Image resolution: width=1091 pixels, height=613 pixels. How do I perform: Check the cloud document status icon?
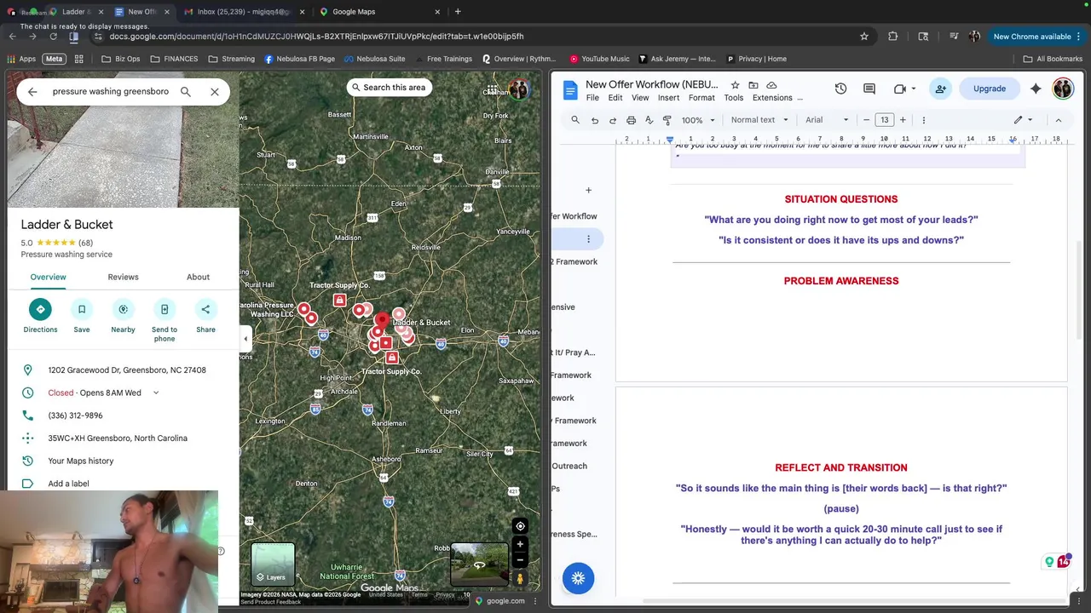771,85
